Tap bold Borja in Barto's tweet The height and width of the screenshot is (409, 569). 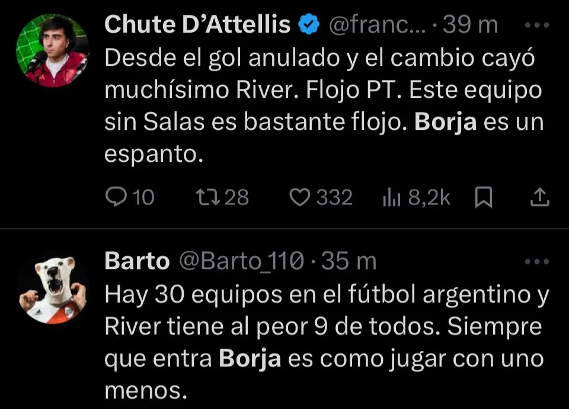(x=250, y=359)
